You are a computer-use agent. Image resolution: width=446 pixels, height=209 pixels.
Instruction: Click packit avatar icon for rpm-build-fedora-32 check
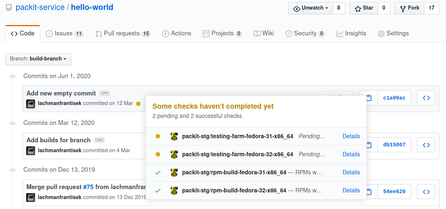[x=174, y=191]
